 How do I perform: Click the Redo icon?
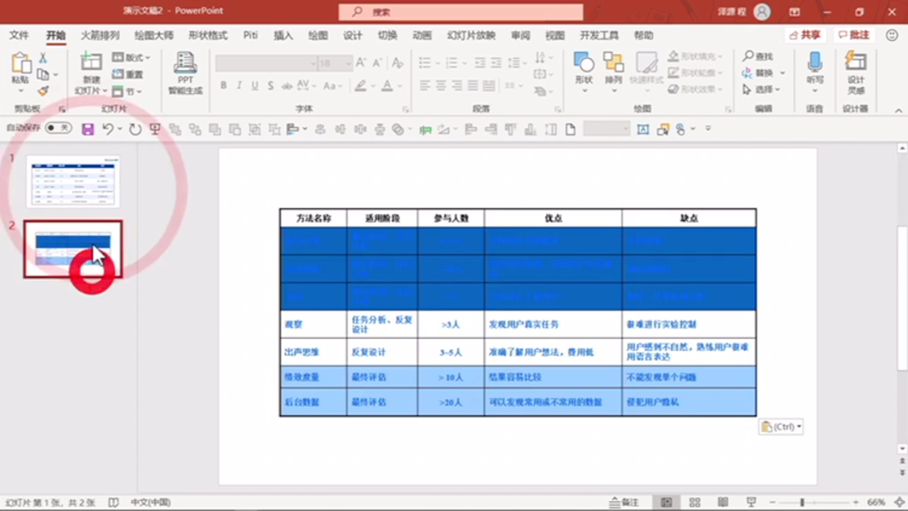[135, 129]
